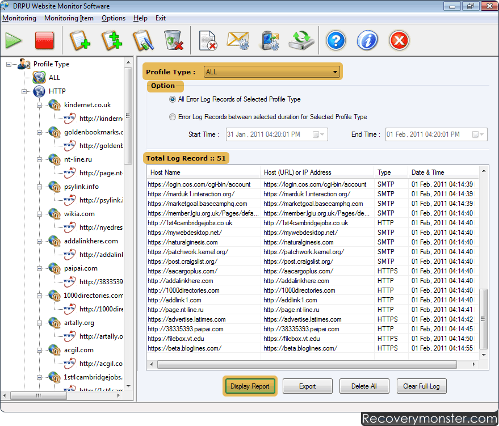The height and width of the screenshot is (426, 499).
Task: Select the https://mywebdesktop.net/ host name row
Action: point(203,233)
